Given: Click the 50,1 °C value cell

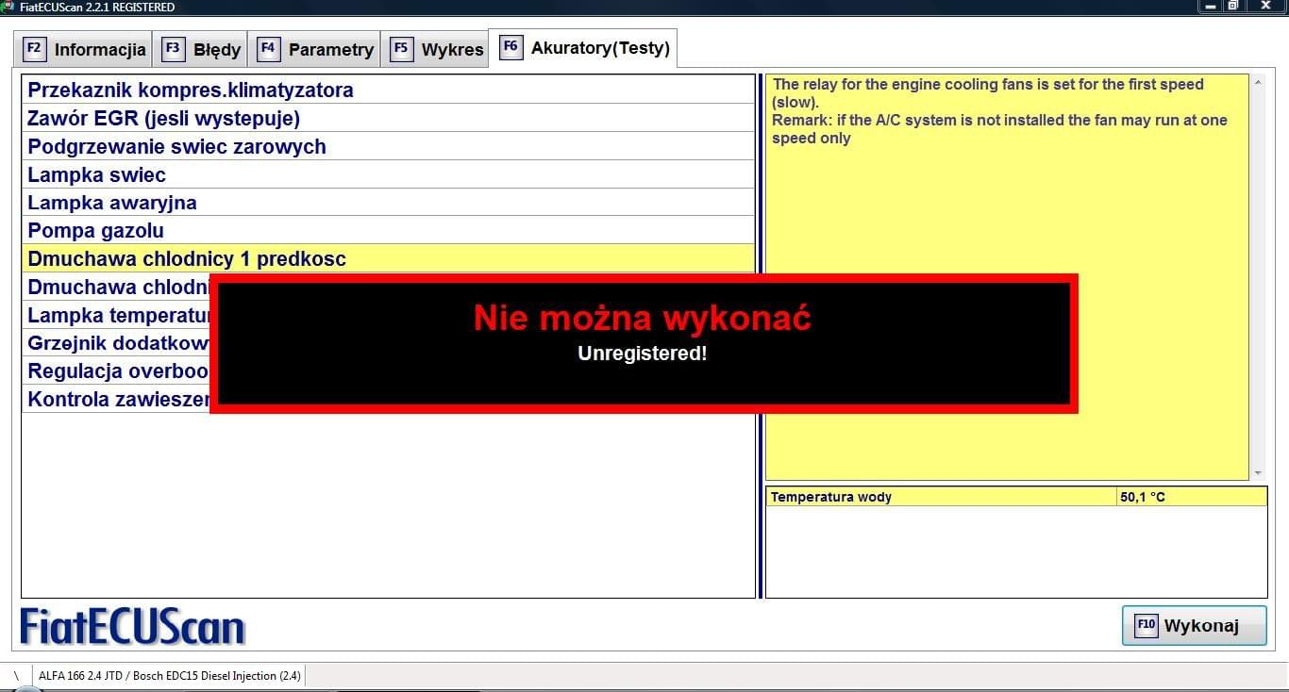Looking at the screenshot, I should (x=1191, y=497).
